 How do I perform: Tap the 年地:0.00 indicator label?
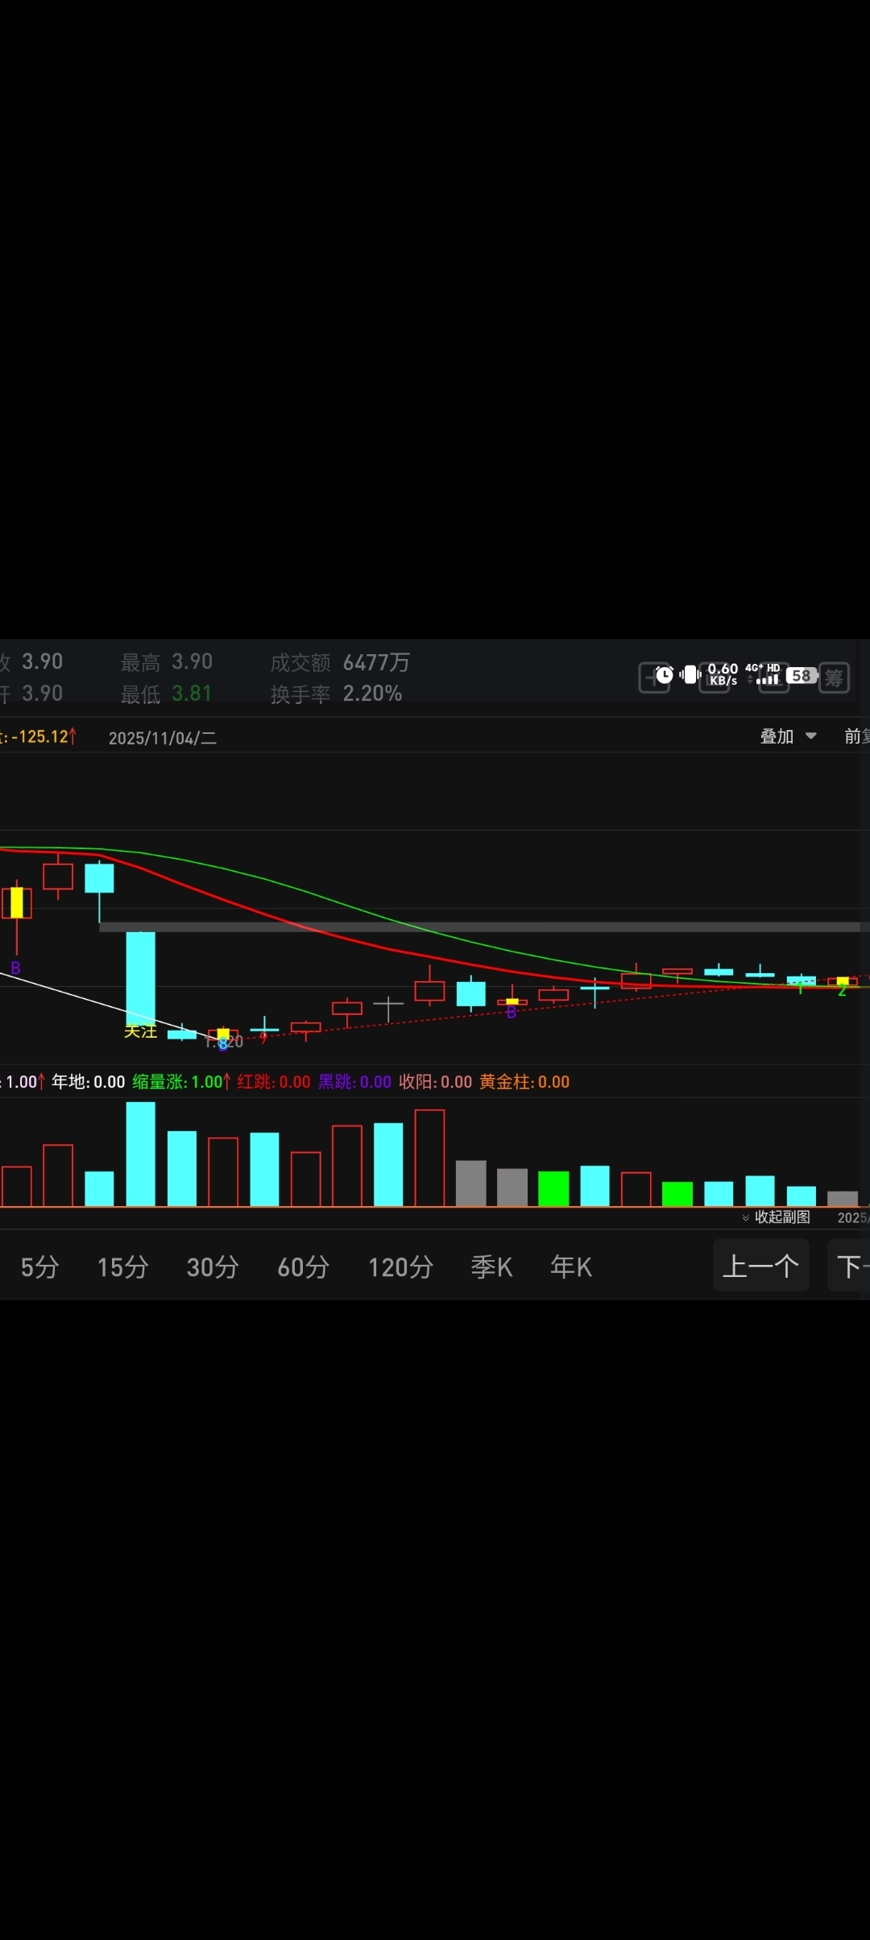[89, 1082]
